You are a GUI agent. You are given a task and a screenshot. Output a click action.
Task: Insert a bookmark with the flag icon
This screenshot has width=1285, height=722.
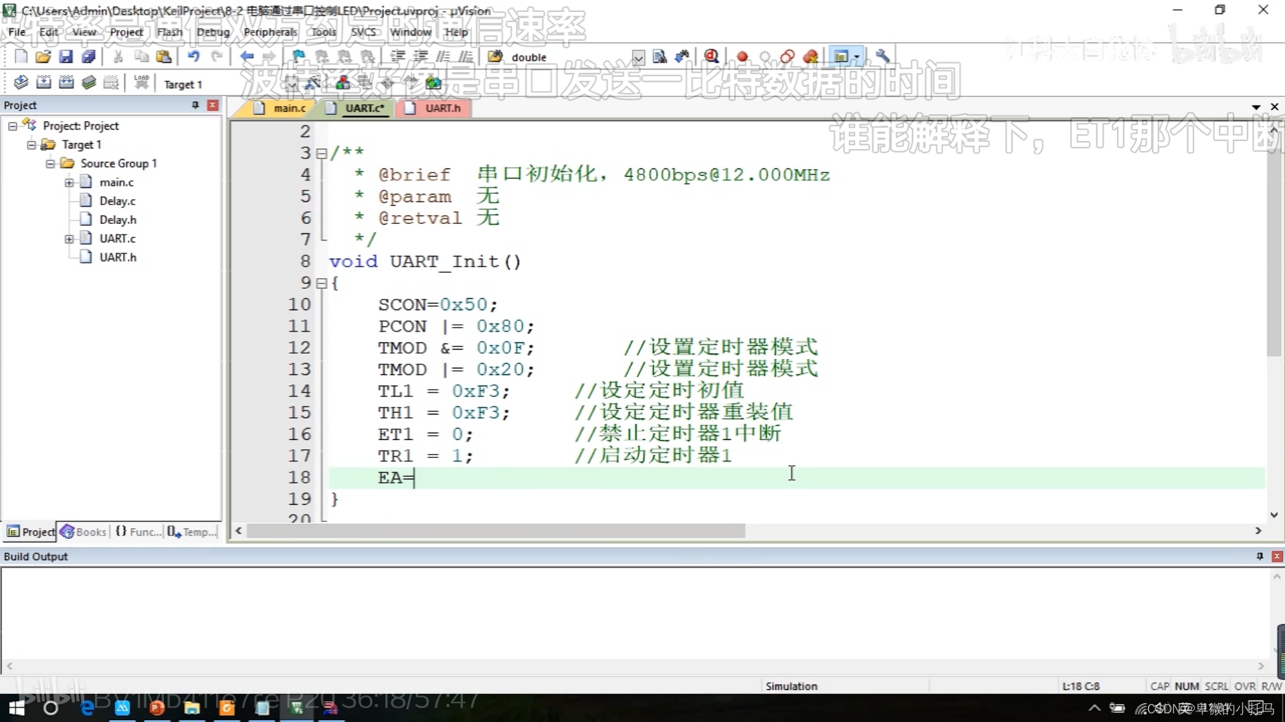[298, 57]
